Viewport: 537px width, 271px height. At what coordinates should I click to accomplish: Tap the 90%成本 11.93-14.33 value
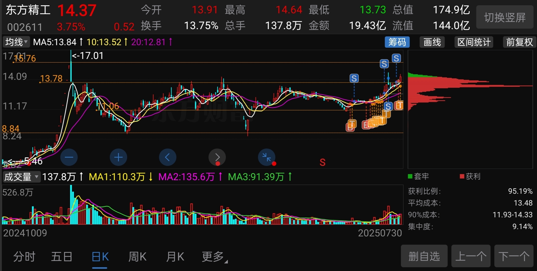pyautogui.click(x=513, y=215)
